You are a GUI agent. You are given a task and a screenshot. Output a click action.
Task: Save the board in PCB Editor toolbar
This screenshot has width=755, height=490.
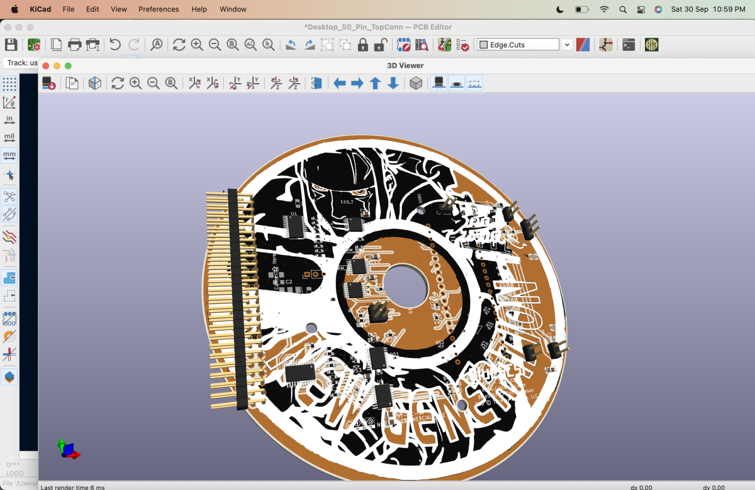coord(11,45)
